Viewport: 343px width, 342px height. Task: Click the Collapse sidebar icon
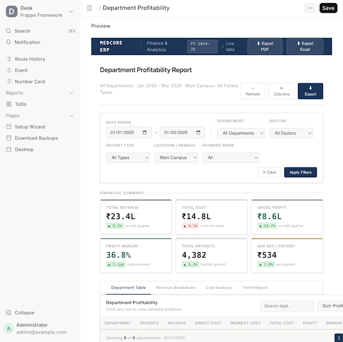coord(8,313)
